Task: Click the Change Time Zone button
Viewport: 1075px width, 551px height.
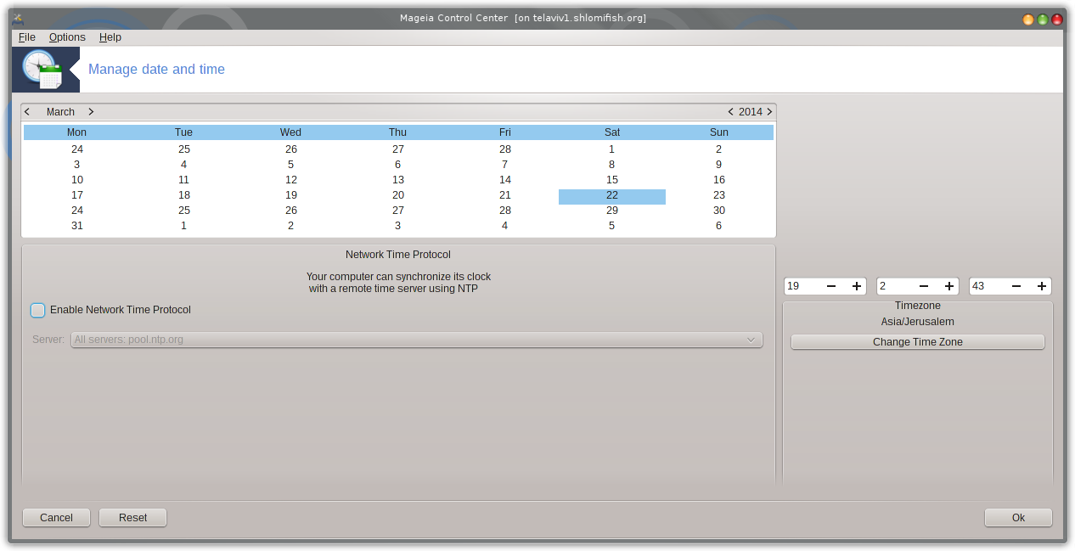Action: (x=918, y=342)
